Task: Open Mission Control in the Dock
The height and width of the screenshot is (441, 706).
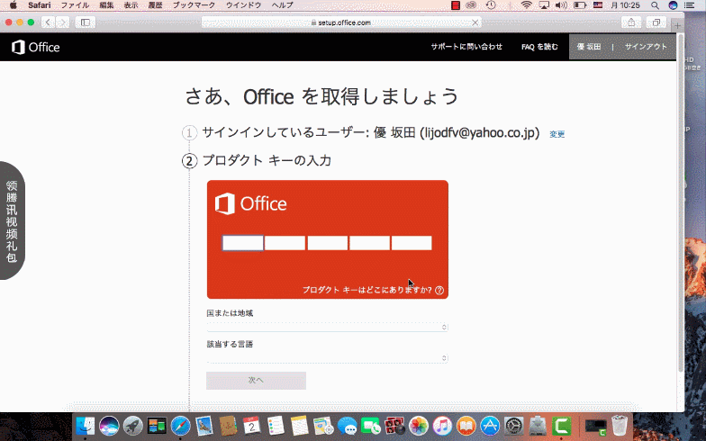Action: click(x=157, y=425)
